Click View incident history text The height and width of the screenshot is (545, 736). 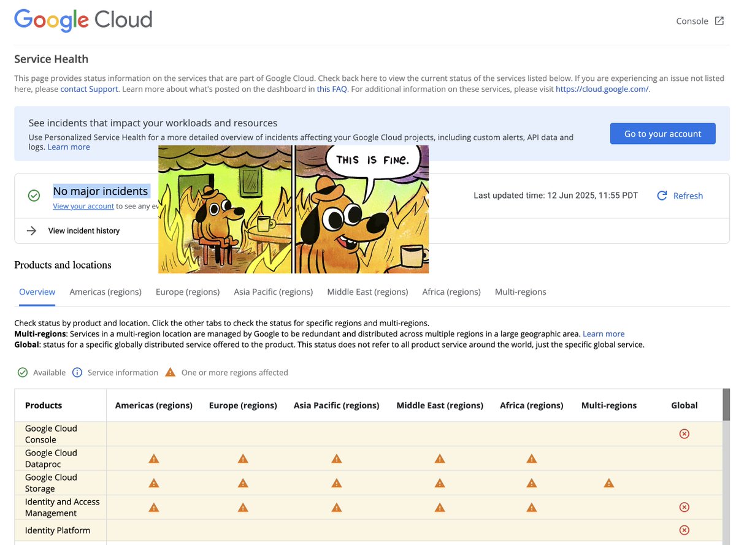click(x=84, y=231)
